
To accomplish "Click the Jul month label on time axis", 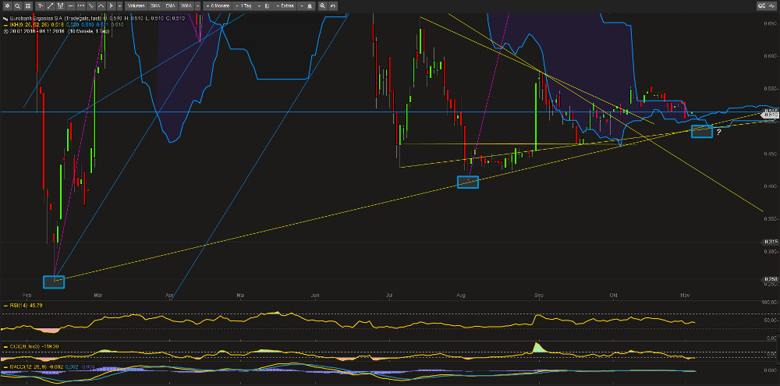I will coord(389,296).
